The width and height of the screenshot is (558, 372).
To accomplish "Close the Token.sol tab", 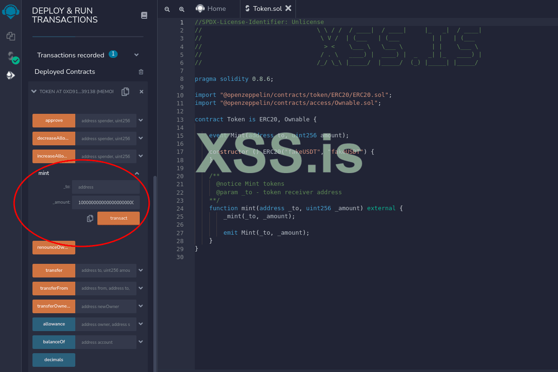I will tap(288, 8).
